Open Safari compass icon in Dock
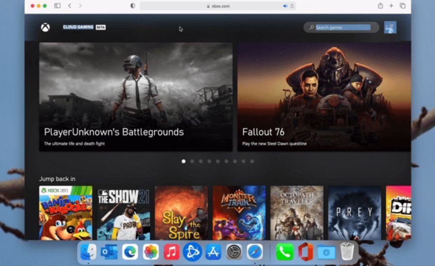Image resolution: width=435 pixels, height=266 pixels. click(255, 252)
